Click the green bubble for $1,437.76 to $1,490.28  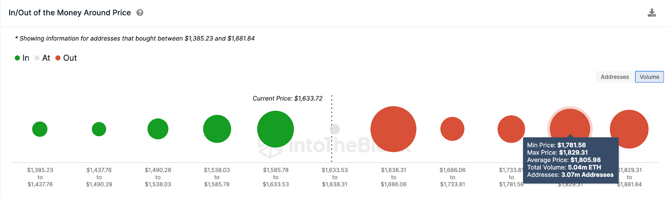(x=99, y=129)
